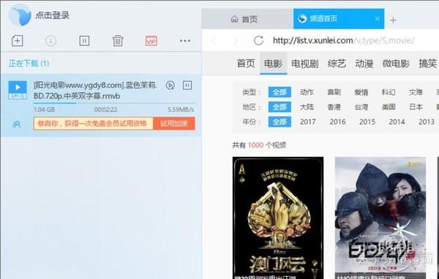Click the user avatar at 点击登录

(x=20, y=15)
